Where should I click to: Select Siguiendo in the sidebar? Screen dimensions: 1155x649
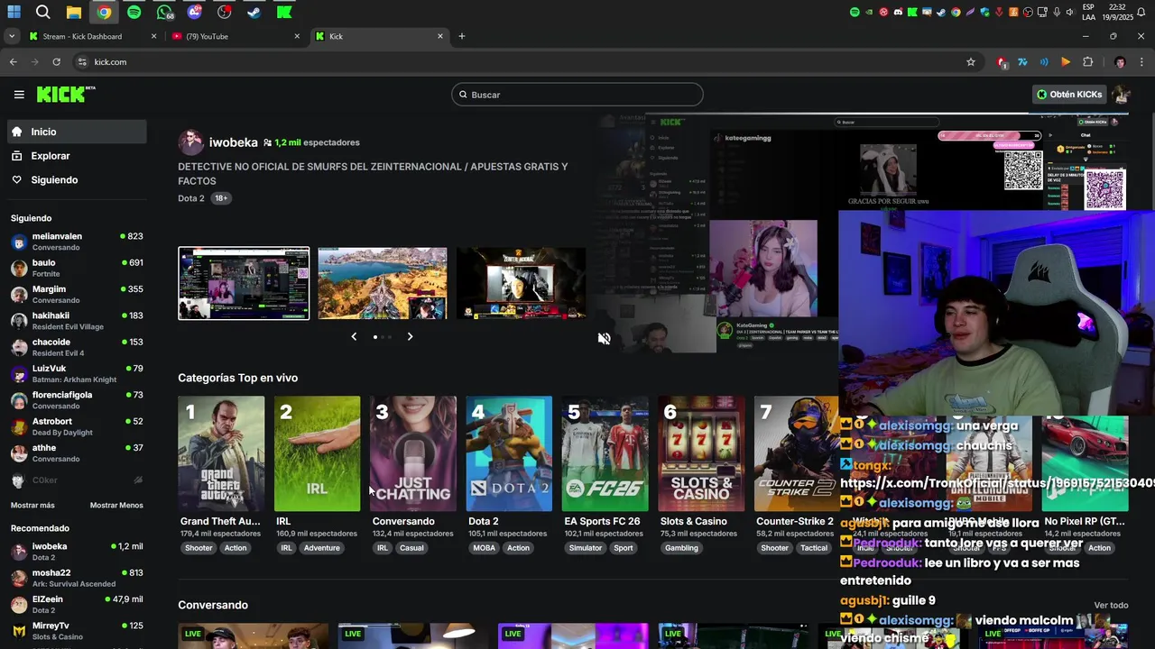77,179
